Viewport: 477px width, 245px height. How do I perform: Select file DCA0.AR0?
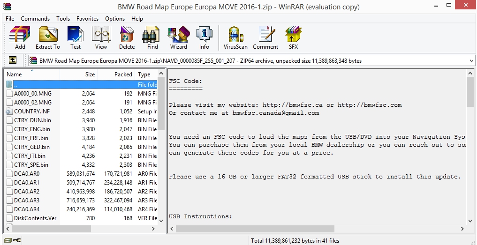click(x=27, y=174)
